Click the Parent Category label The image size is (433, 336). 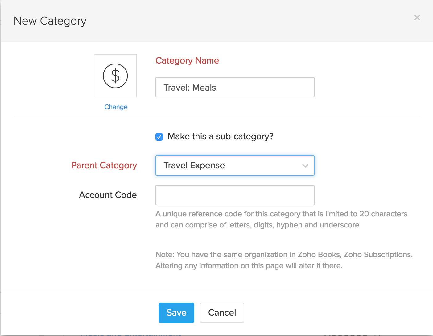(x=104, y=165)
